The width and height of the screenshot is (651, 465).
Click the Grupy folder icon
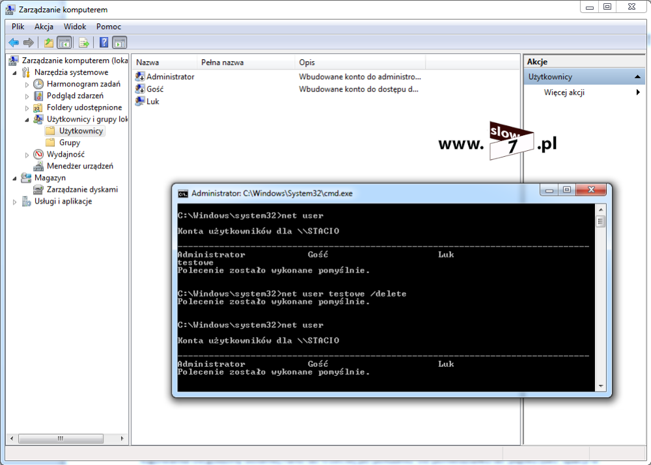click(50, 142)
